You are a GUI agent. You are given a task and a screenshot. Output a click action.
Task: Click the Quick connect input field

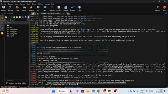(x=15, y=13)
